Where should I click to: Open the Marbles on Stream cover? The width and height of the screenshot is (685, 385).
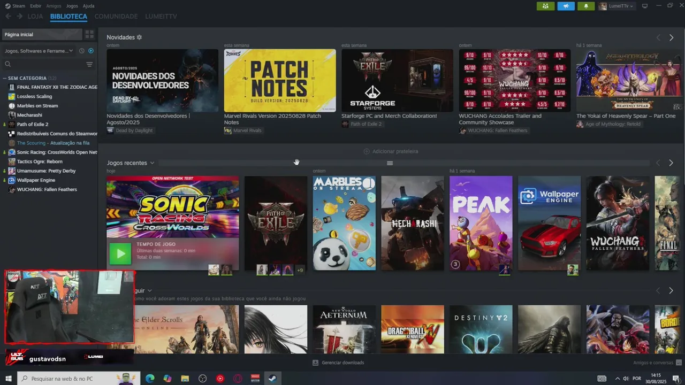pos(344,223)
